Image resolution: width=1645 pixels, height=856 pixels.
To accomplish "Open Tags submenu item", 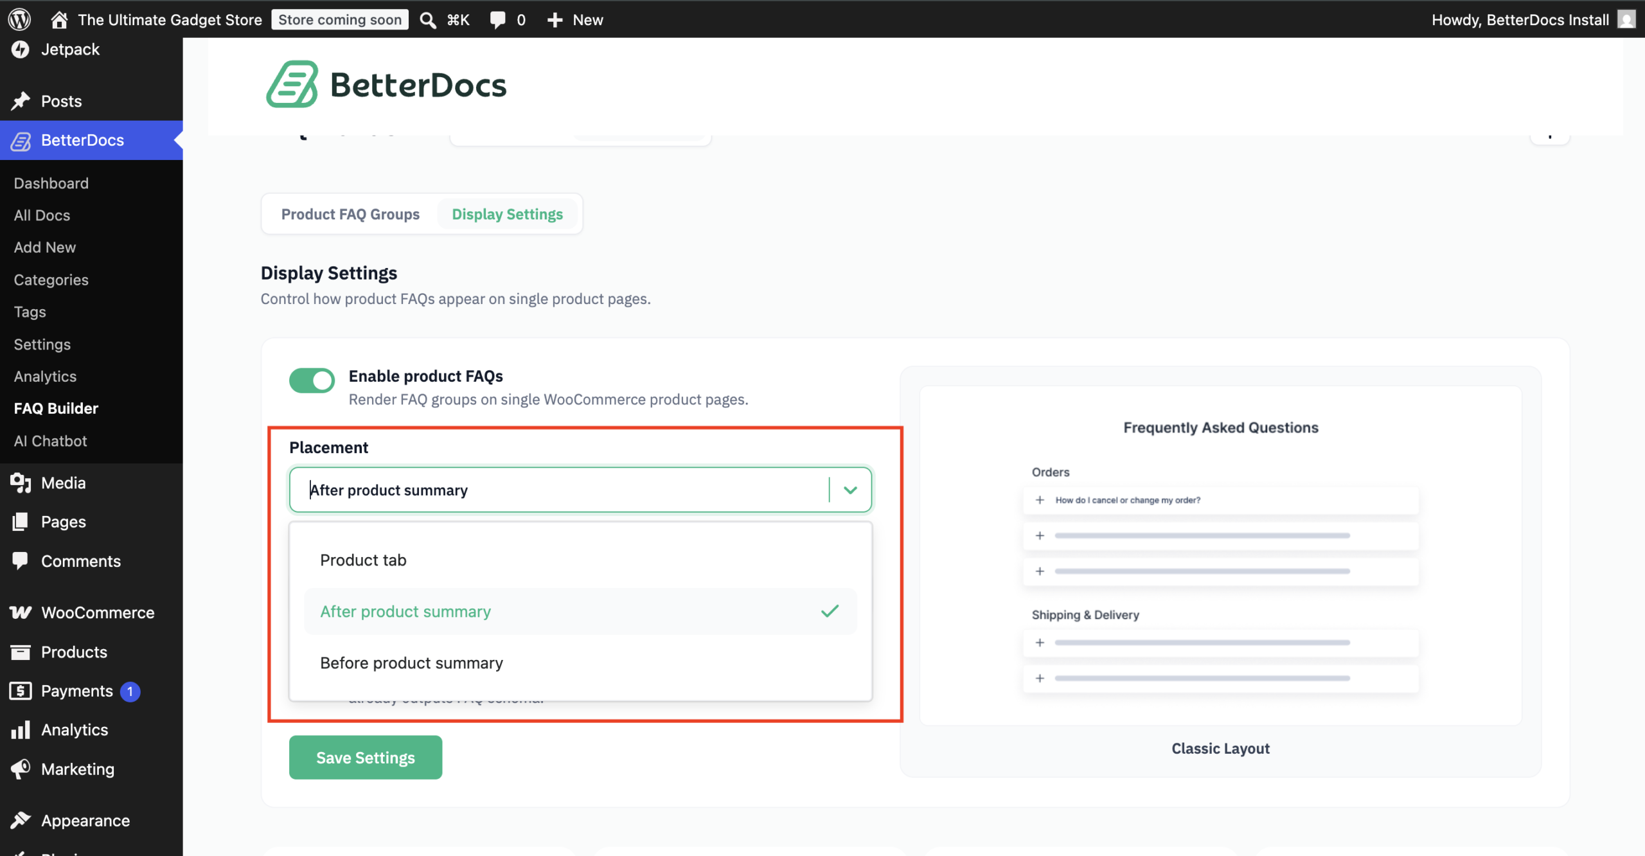I will click(x=30, y=312).
